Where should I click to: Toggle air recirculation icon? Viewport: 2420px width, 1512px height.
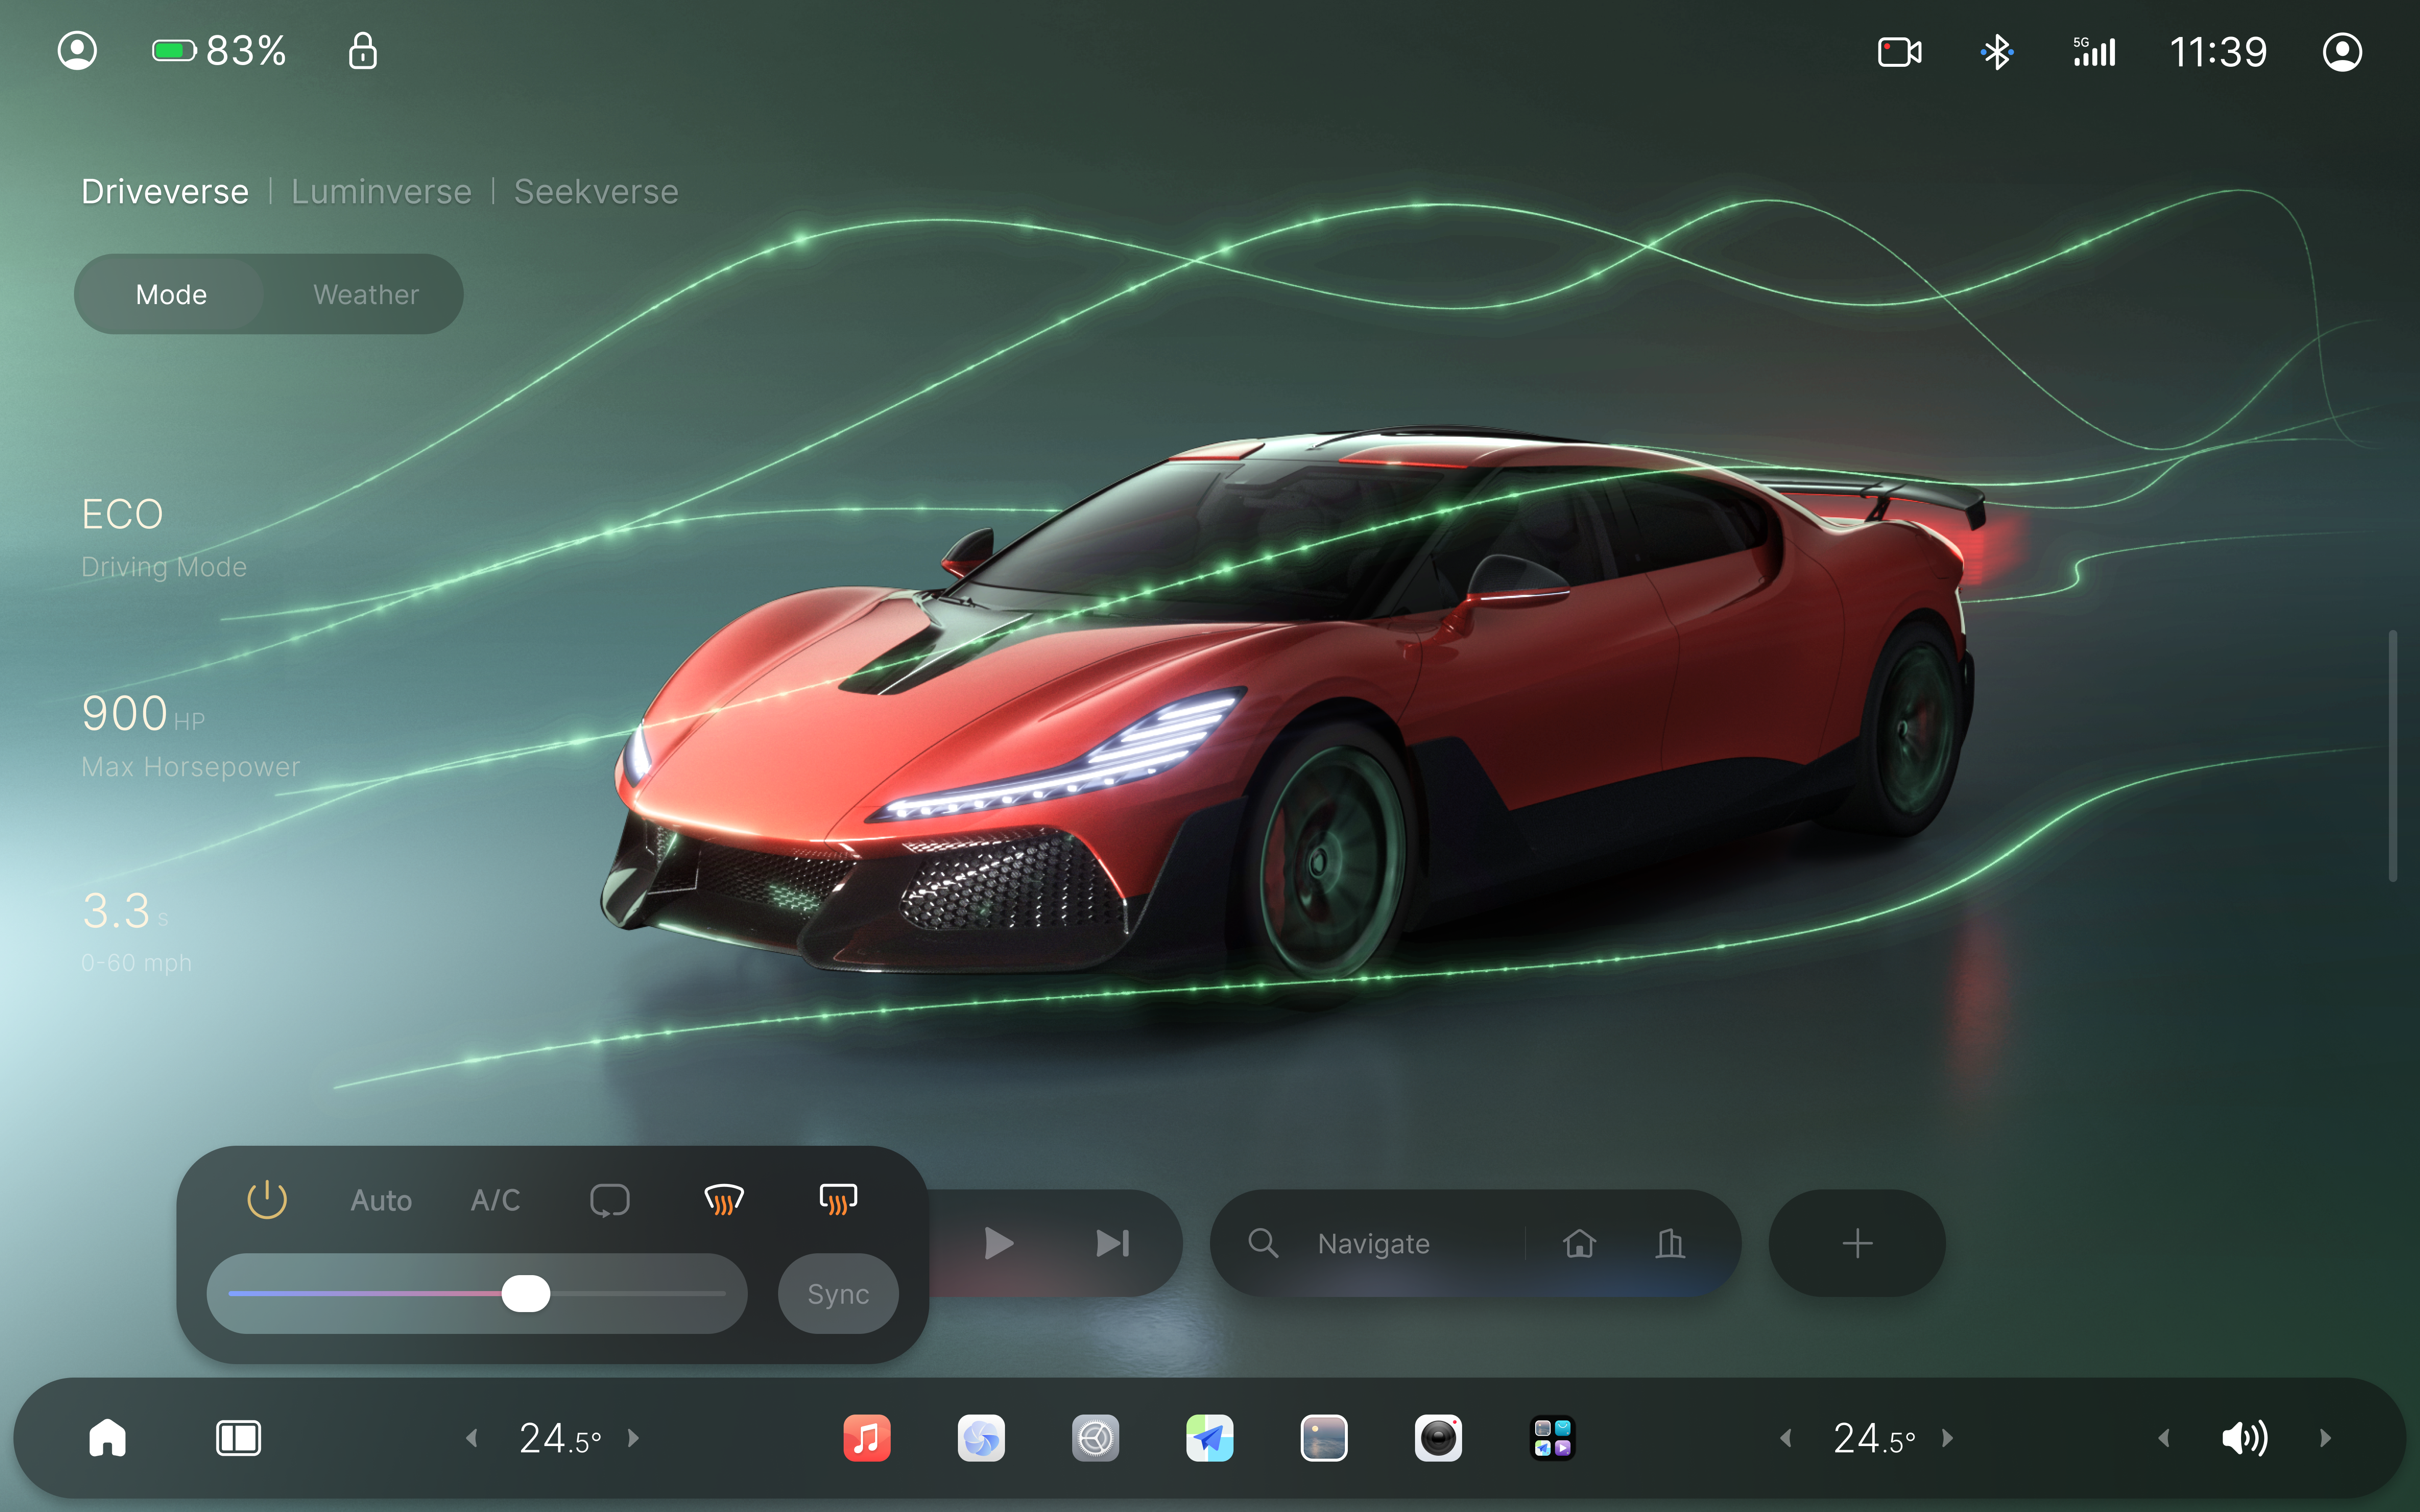[x=609, y=1200]
